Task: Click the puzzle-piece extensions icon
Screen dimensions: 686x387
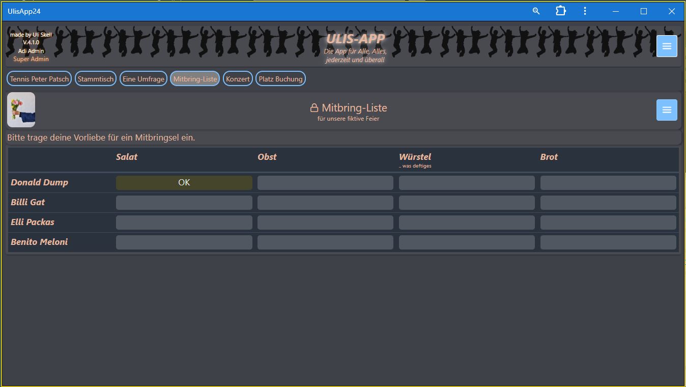Action: (x=560, y=11)
